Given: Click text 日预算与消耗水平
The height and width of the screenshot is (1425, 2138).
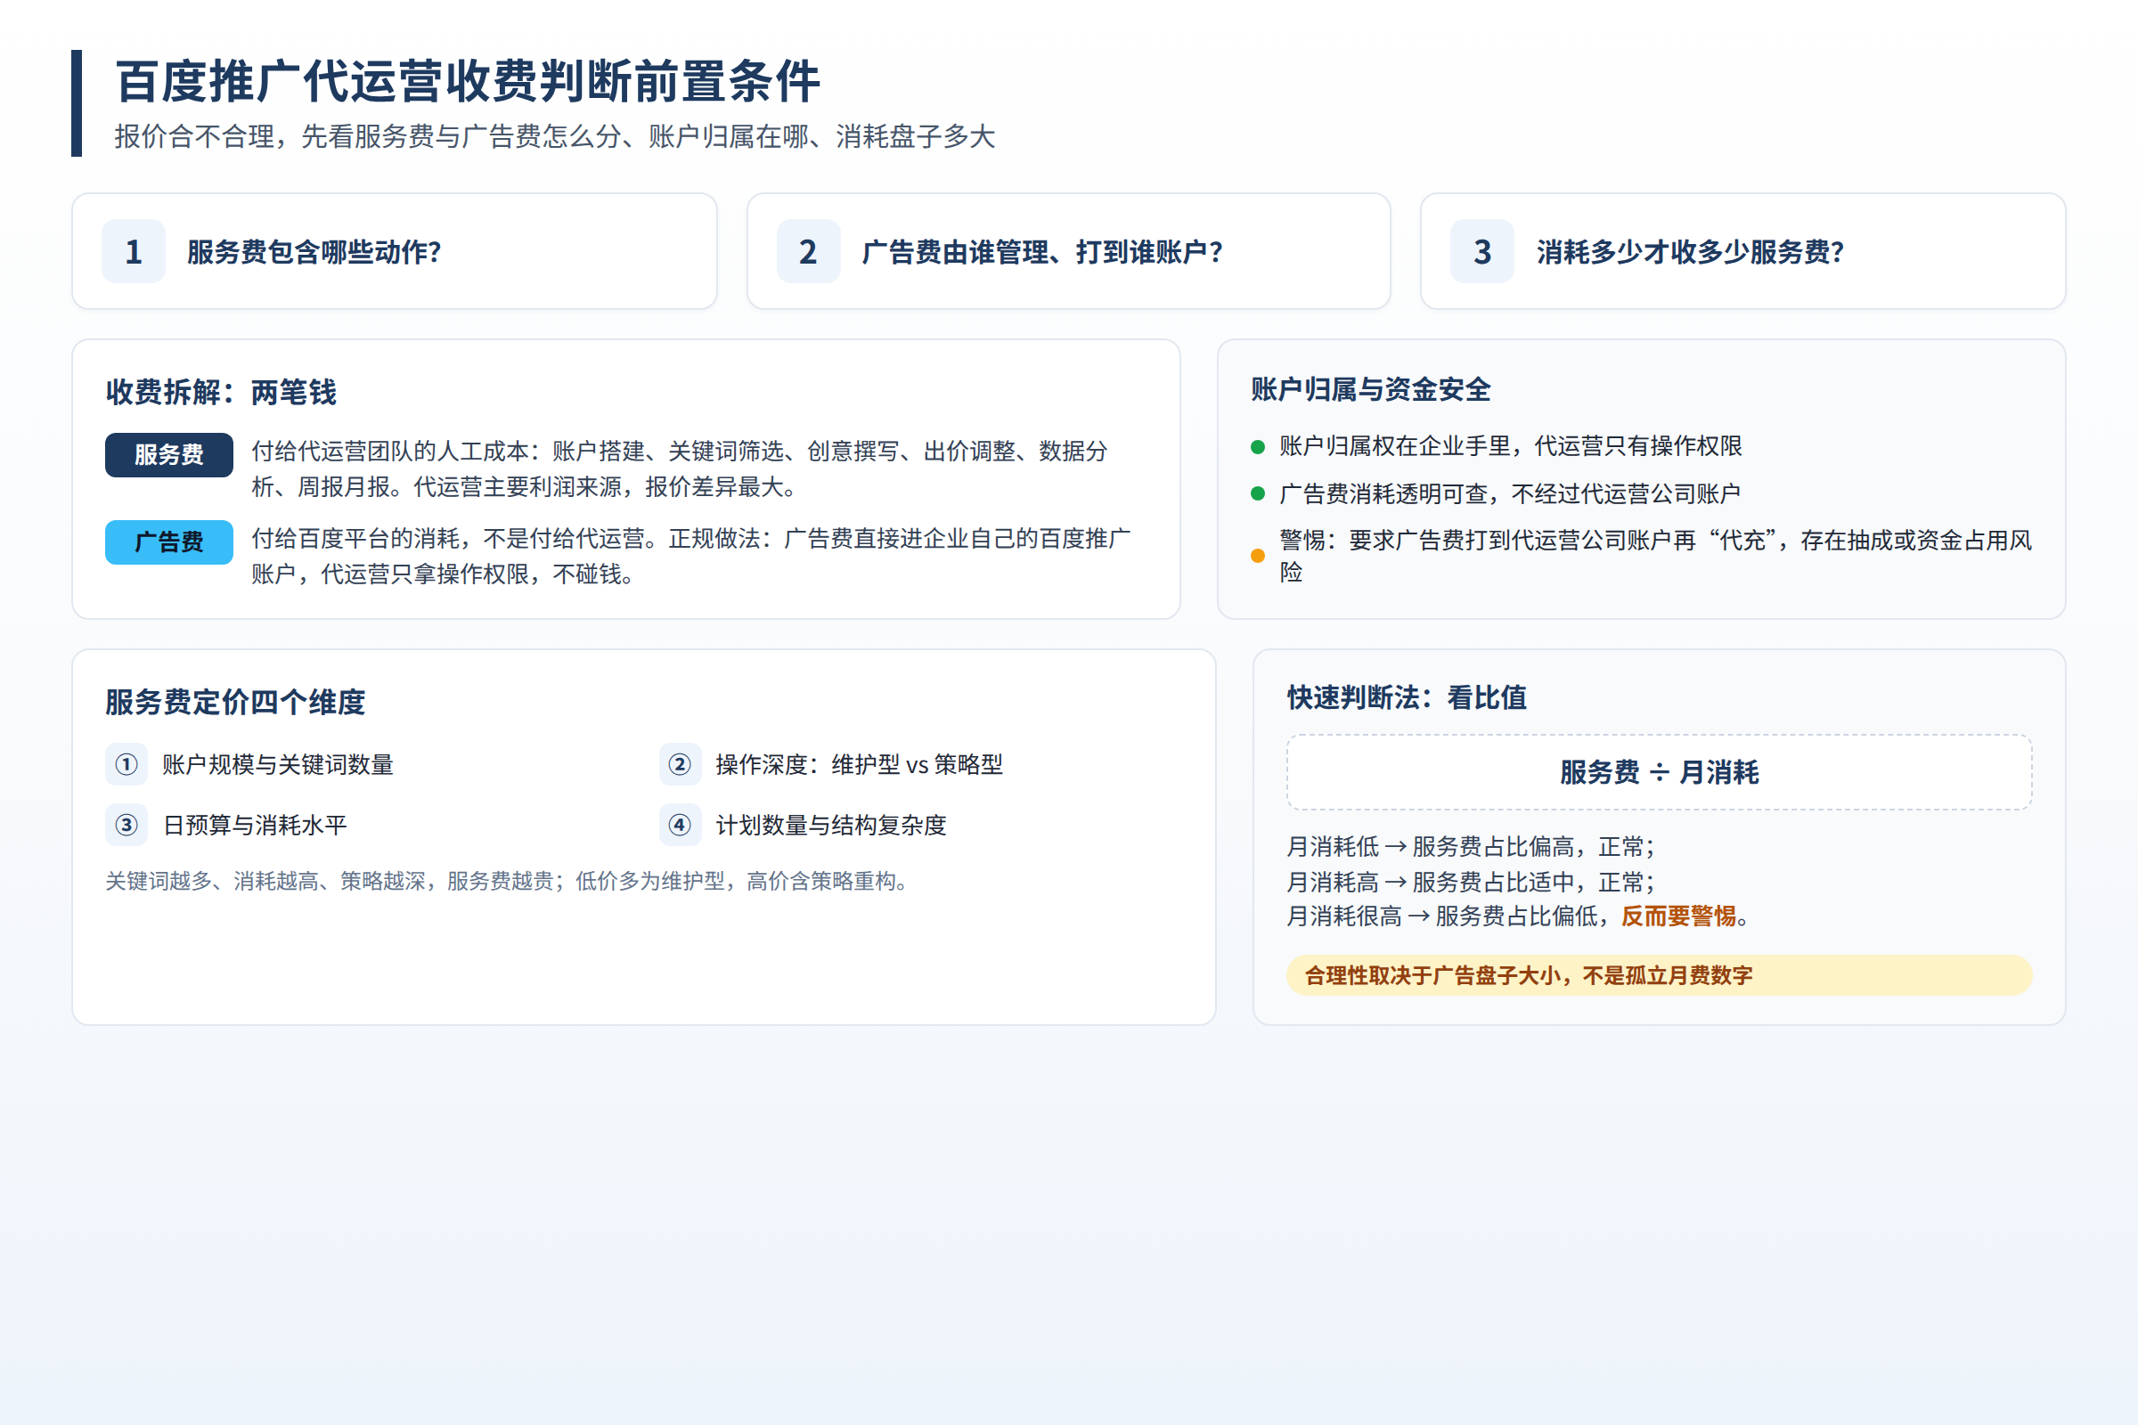Looking at the screenshot, I should (x=255, y=825).
